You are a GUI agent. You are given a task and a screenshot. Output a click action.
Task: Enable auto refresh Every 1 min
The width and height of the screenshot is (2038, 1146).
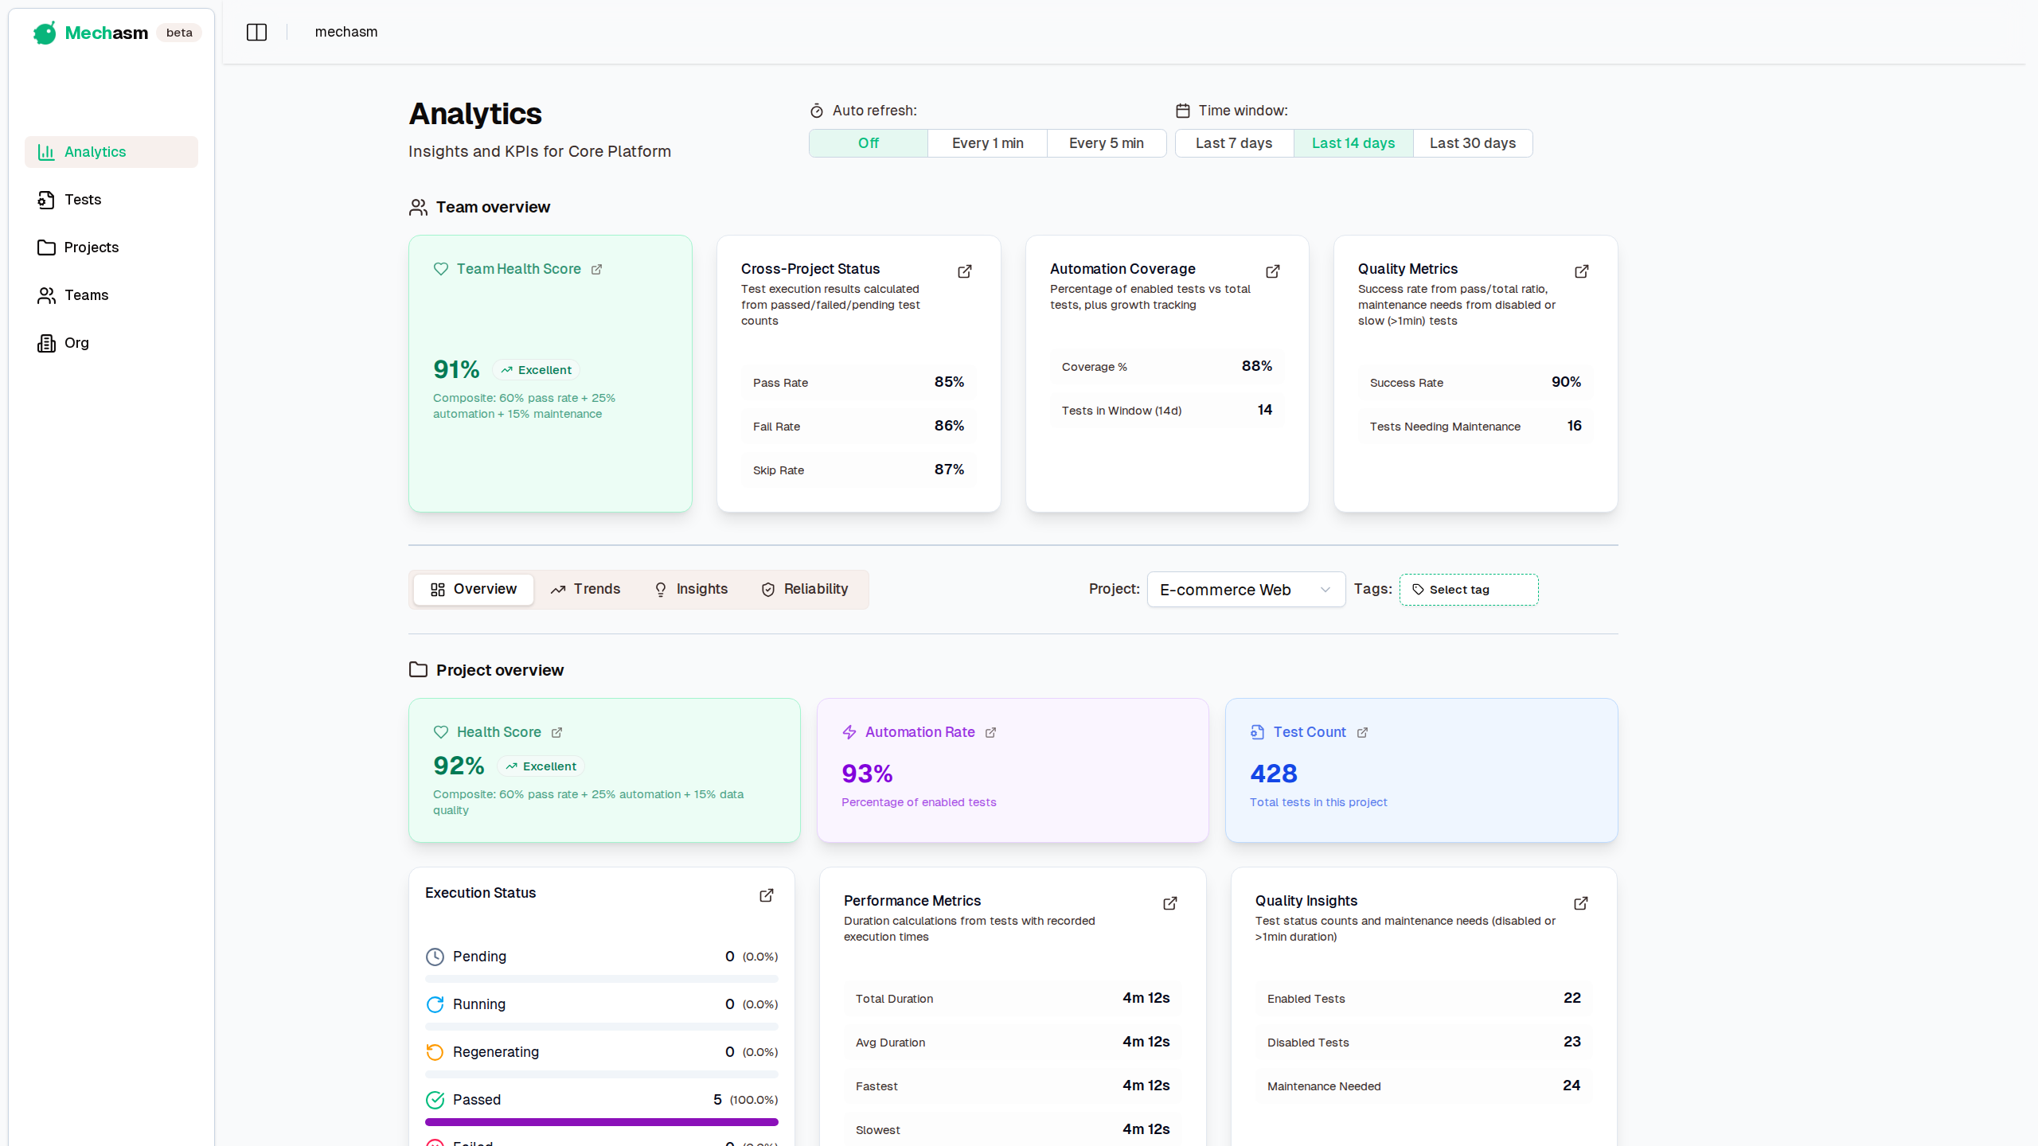[x=986, y=143]
